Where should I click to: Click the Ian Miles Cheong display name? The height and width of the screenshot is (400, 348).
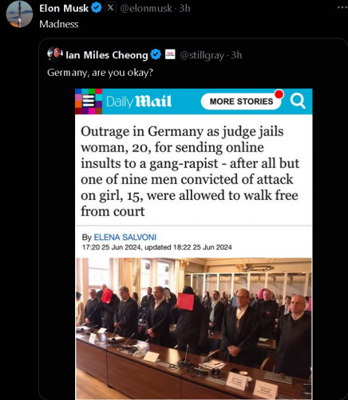tap(106, 55)
